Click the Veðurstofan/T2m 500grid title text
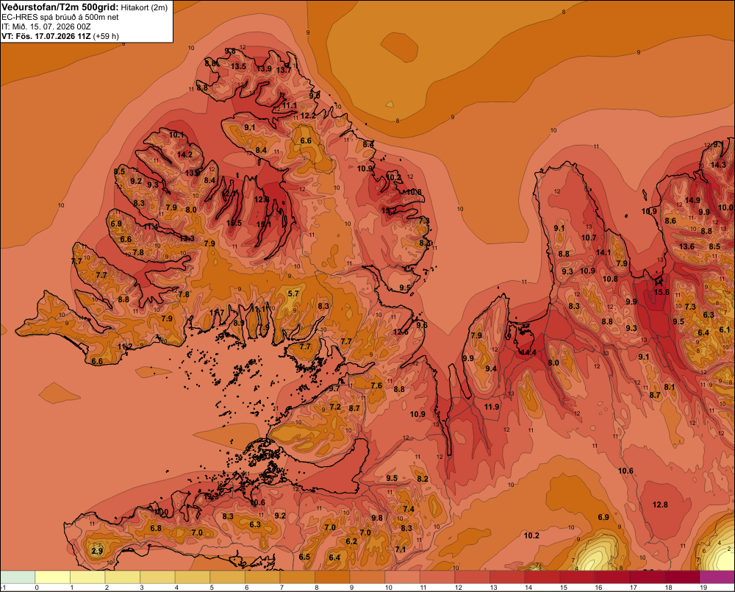This screenshot has height=592, width=735. tap(60, 7)
